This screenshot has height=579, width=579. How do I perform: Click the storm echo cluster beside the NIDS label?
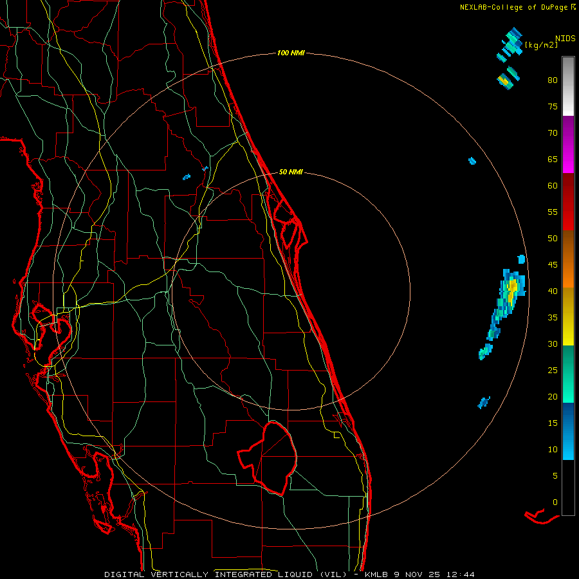click(x=510, y=45)
